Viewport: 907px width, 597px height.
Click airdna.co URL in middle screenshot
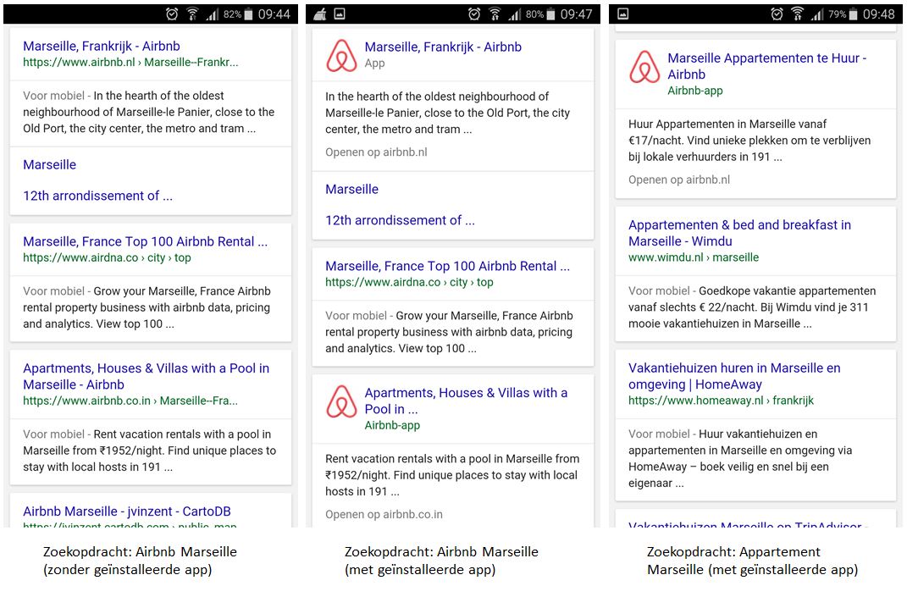[409, 282]
